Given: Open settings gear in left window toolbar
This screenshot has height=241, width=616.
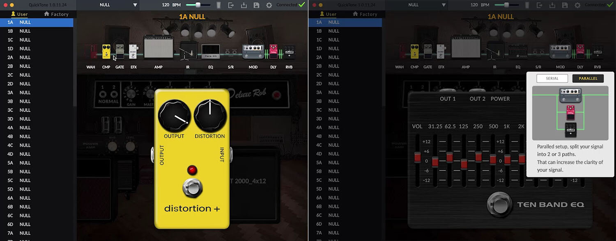Looking at the screenshot, I should (x=269, y=5).
